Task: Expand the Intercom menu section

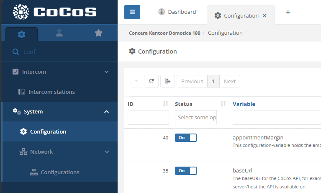Action: 106,72
